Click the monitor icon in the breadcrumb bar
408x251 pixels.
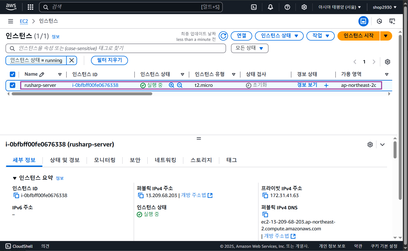click(x=392, y=21)
